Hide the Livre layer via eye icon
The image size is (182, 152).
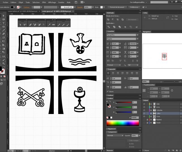[x=144, y=107]
